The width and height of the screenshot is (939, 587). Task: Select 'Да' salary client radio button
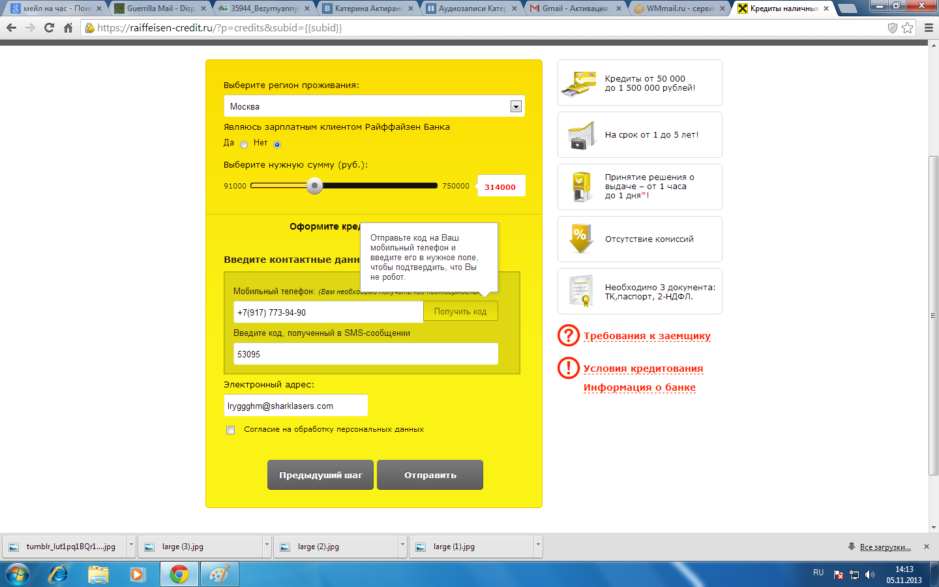point(244,145)
